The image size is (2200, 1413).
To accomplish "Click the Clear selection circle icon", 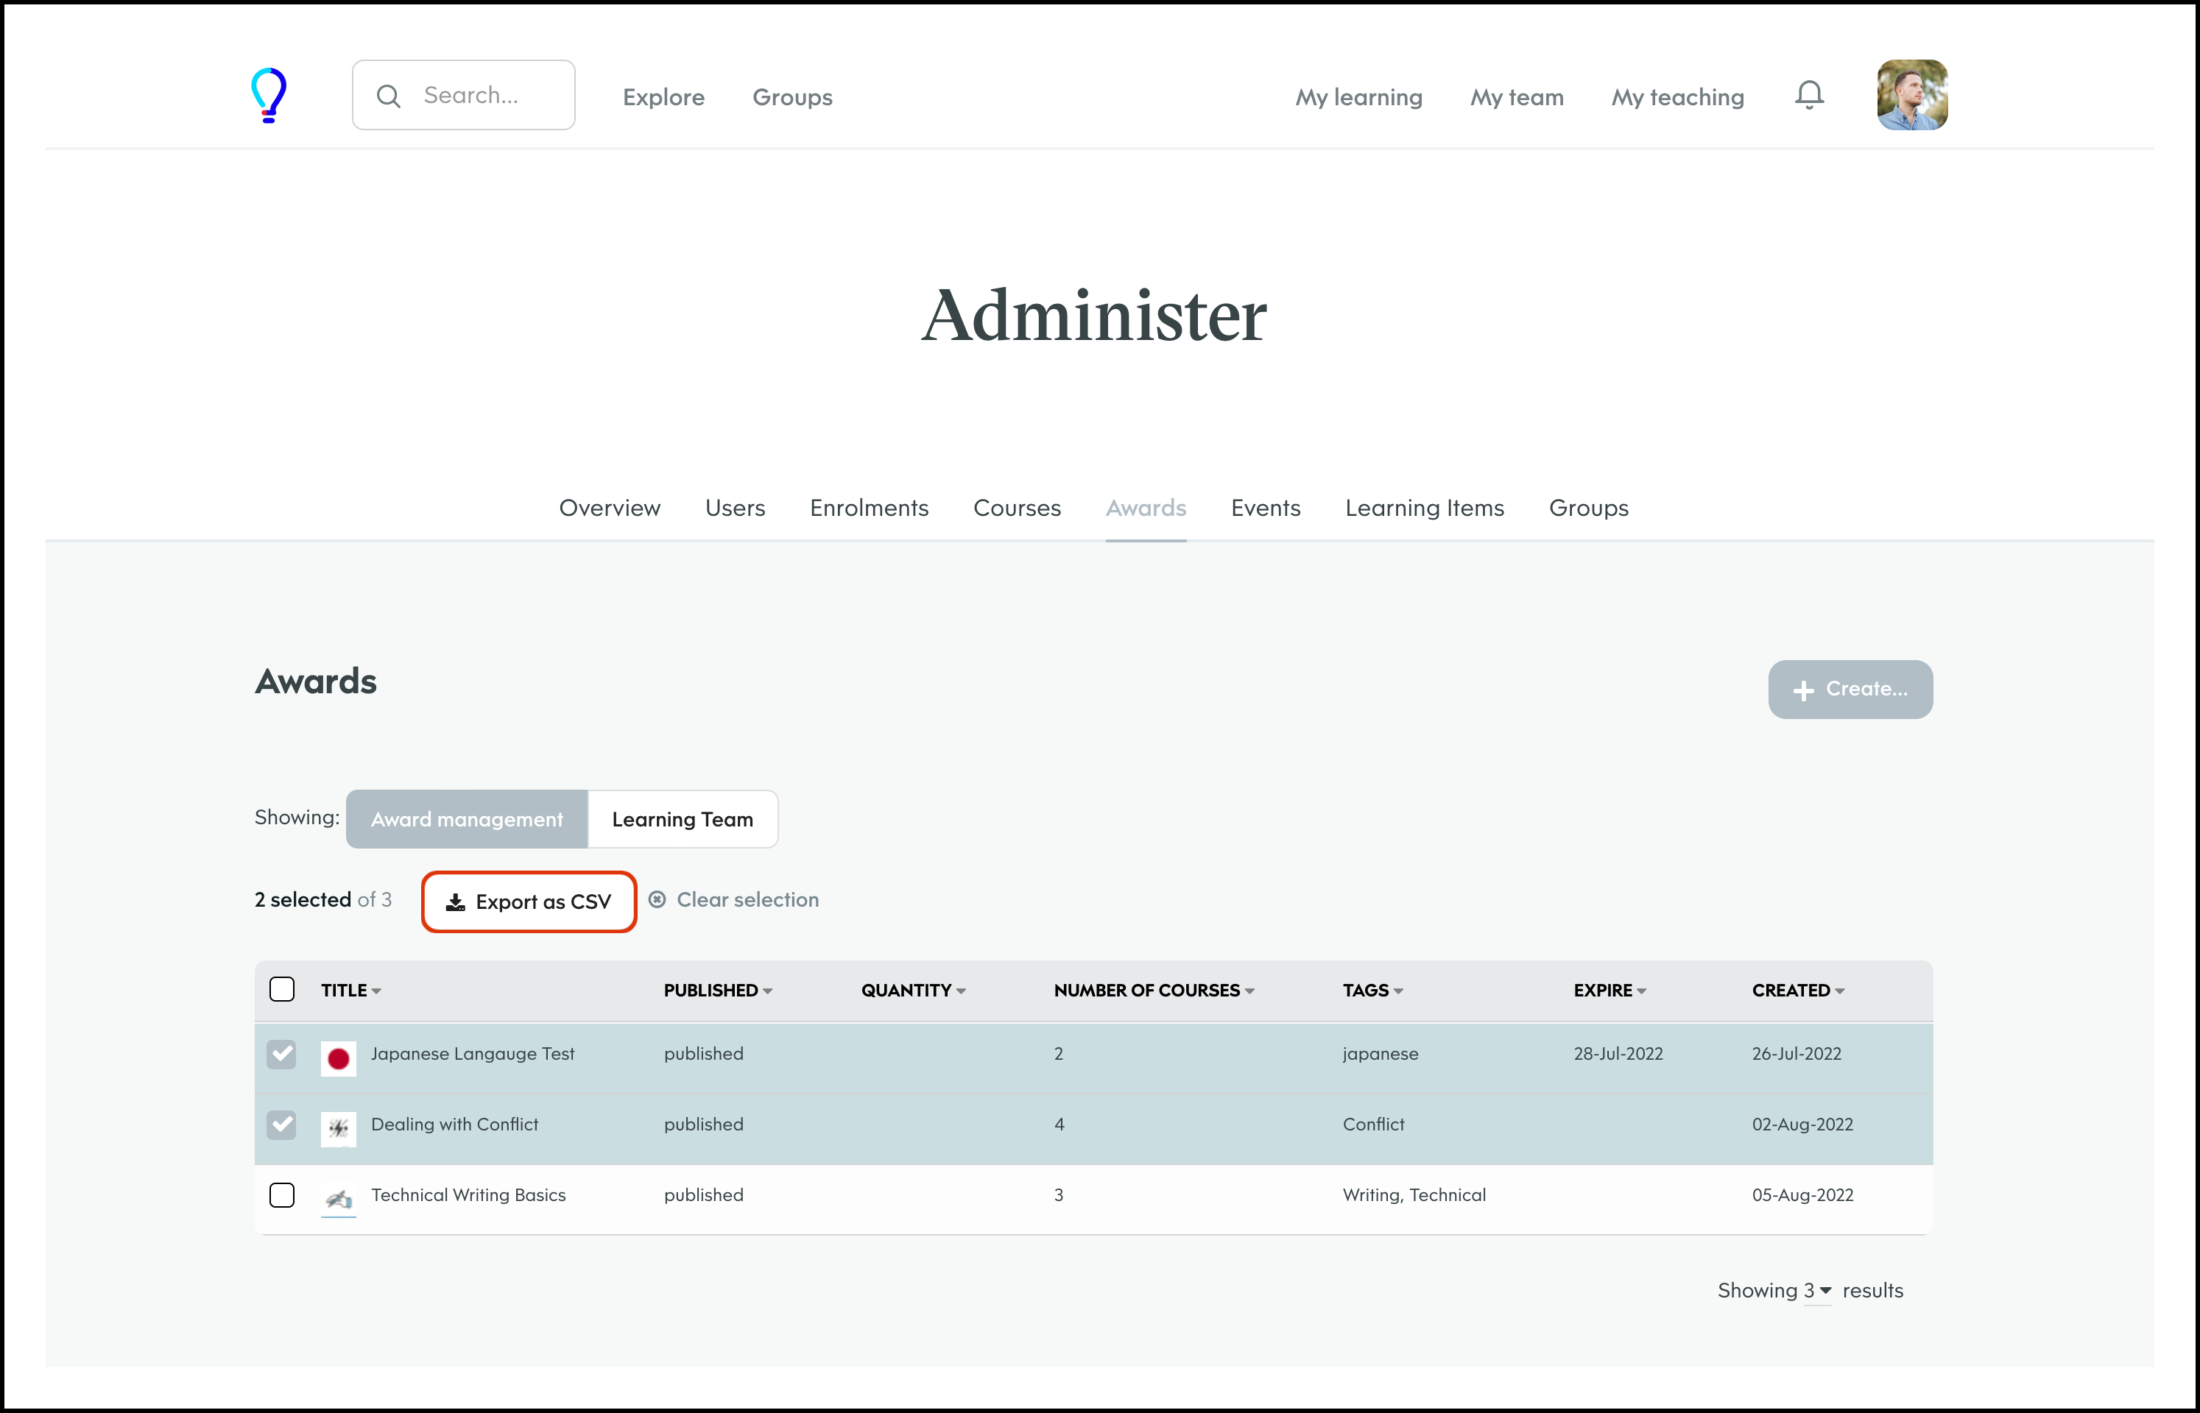I will click(656, 900).
